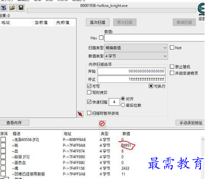Click the 类型 column header
This screenshot has height=179, width=208.
coord(104,134)
